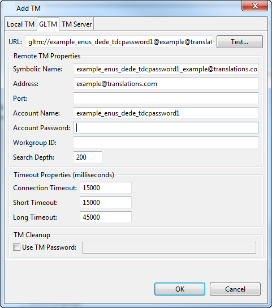Focus the Symbolic Name field
This screenshot has width=272, height=308.
click(x=166, y=69)
